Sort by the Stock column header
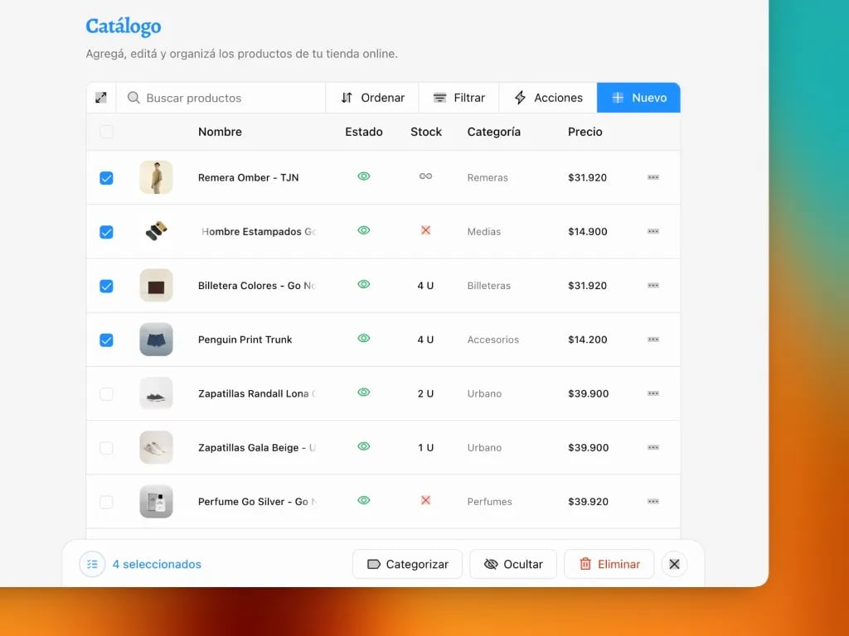This screenshot has width=849, height=636. pos(426,132)
